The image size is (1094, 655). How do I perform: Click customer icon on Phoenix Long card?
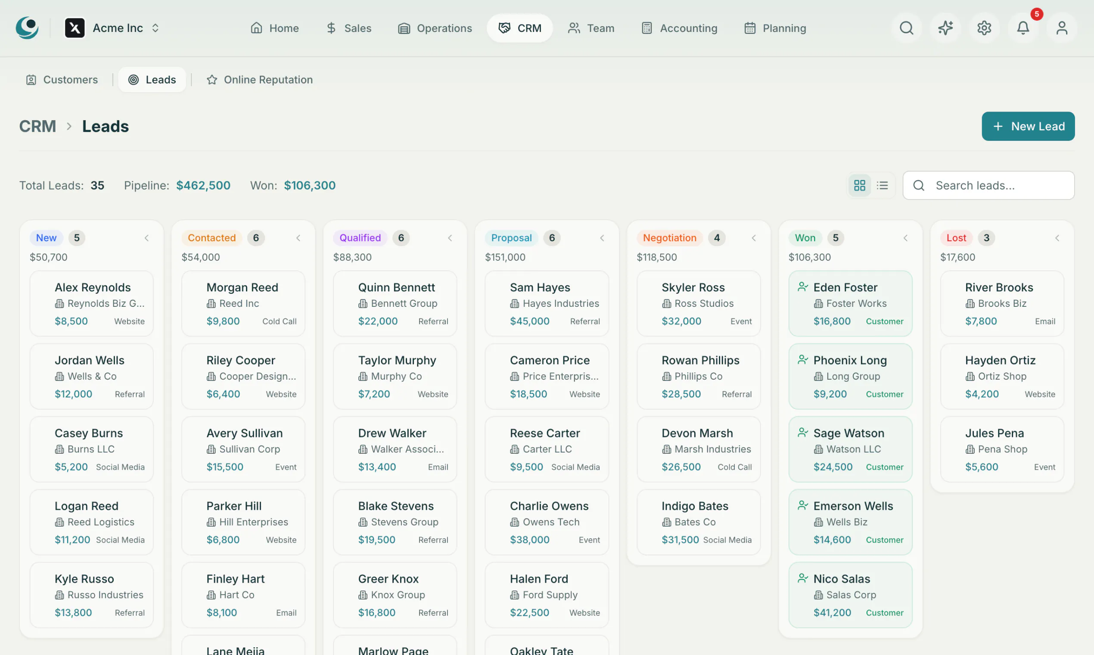[802, 359]
